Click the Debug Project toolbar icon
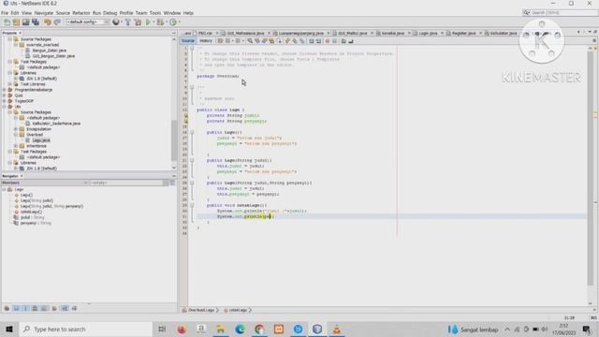Screen dimensions: 599x337 [x=160, y=22]
